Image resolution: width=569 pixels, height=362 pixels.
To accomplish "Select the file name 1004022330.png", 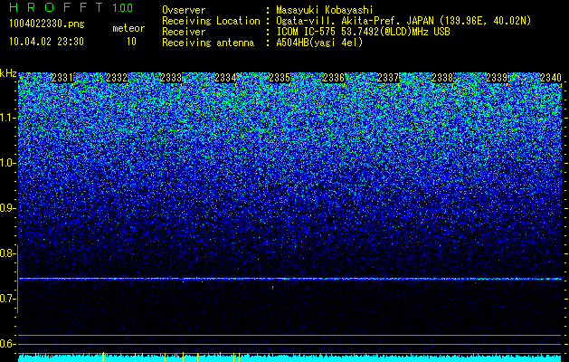I will coord(47,24).
